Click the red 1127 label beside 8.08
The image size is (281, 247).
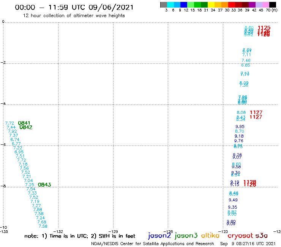tap(256, 112)
